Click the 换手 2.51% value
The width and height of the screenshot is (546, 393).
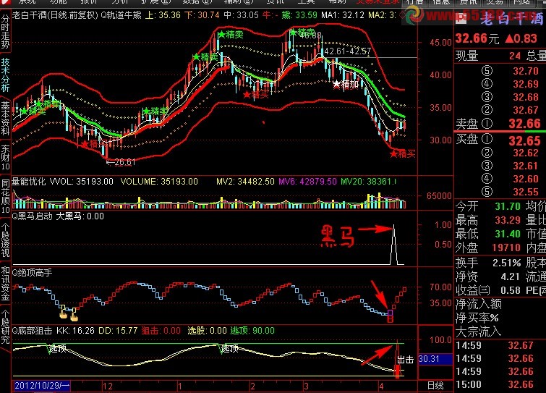coord(507,263)
